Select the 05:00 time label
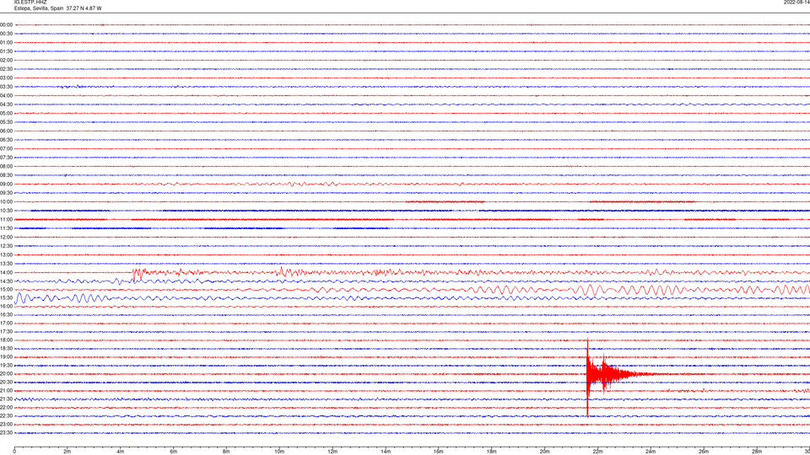This screenshot has height=455, width=810. (x=6, y=114)
